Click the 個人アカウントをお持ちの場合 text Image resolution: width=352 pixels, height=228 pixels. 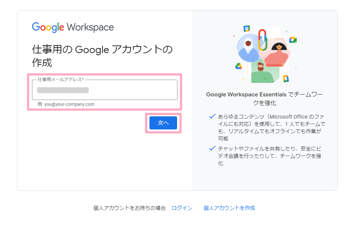point(129,208)
